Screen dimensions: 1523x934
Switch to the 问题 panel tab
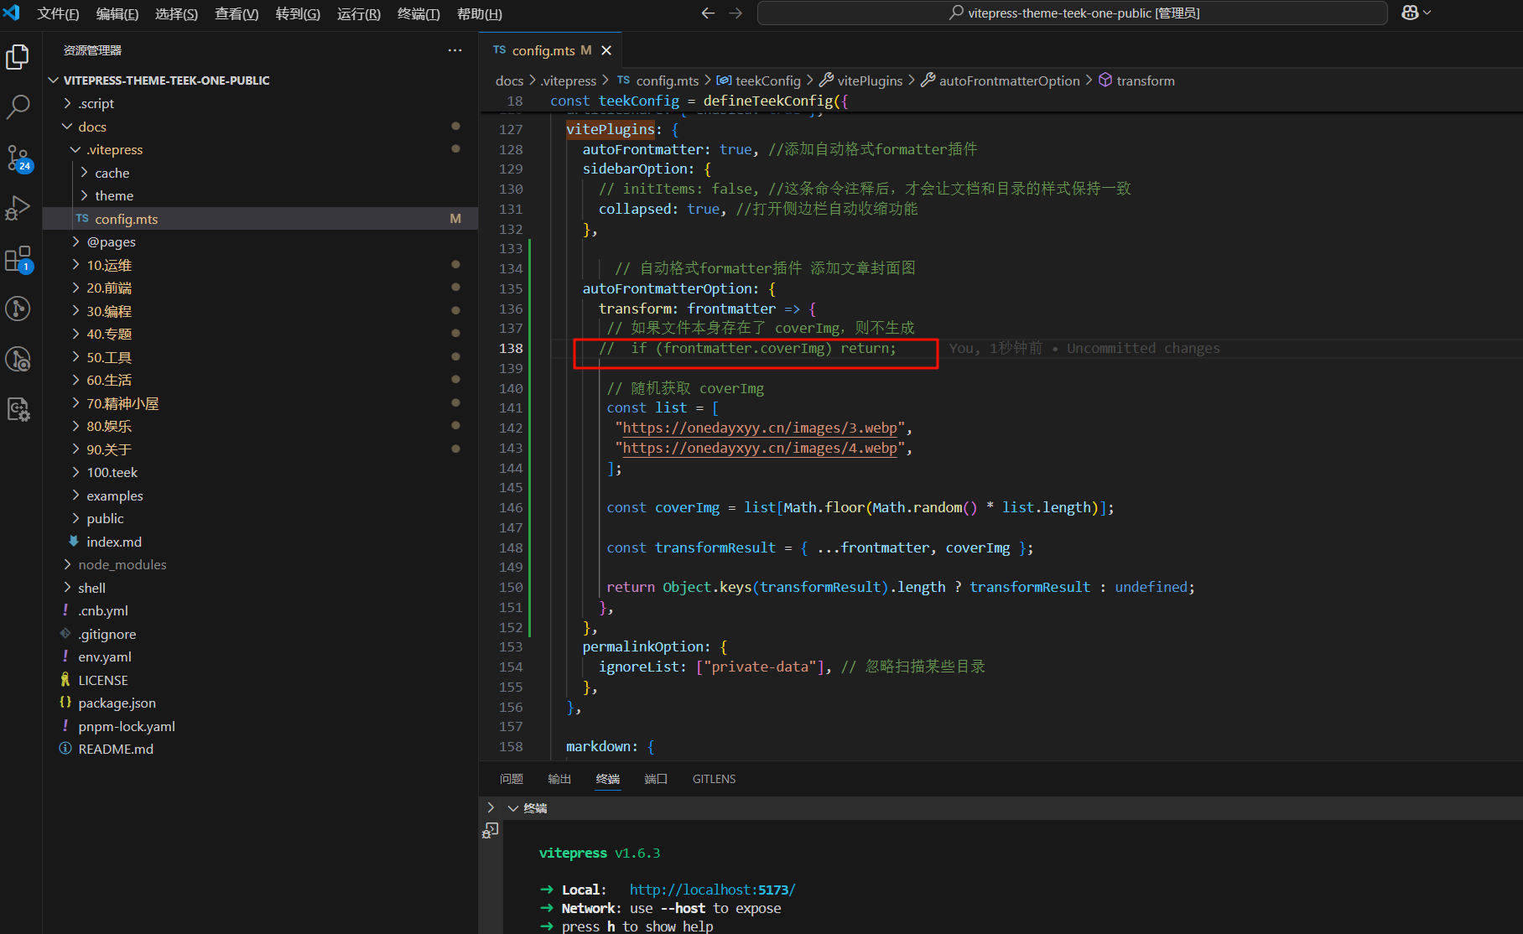(512, 779)
